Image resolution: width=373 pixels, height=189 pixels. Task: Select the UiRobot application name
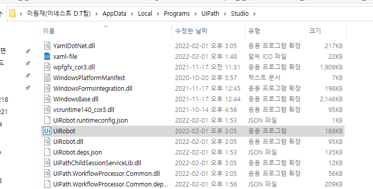click(64, 131)
